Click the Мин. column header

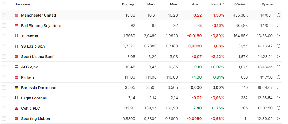[x=174, y=4]
